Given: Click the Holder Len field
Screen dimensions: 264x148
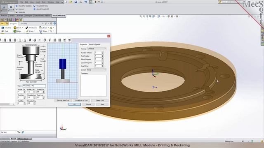Looking at the screenshot, I should click(31, 92).
